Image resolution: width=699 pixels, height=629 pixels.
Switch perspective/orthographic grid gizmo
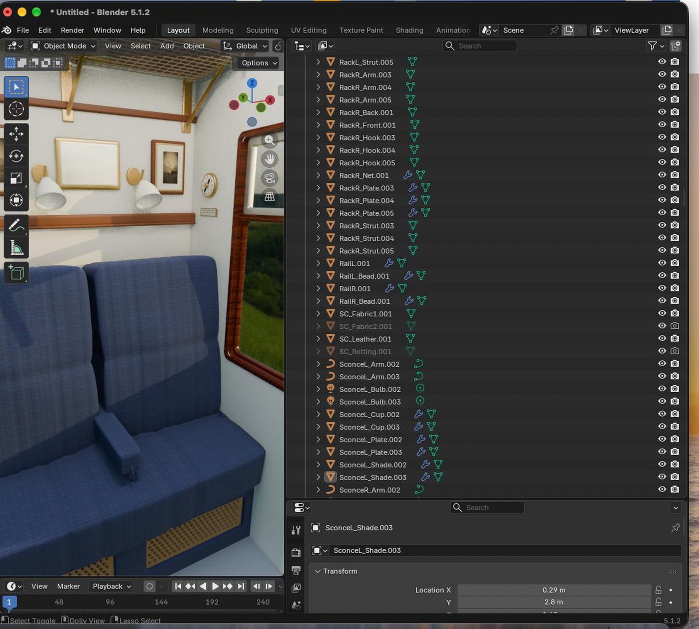pyautogui.click(x=270, y=197)
